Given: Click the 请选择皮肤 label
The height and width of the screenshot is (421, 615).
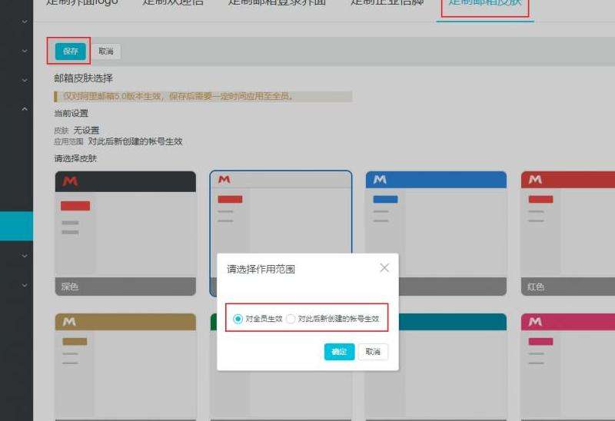Looking at the screenshot, I should [x=75, y=158].
